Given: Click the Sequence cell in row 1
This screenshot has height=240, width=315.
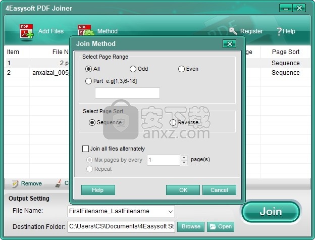Looking at the screenshot, I should pos(286,63).
